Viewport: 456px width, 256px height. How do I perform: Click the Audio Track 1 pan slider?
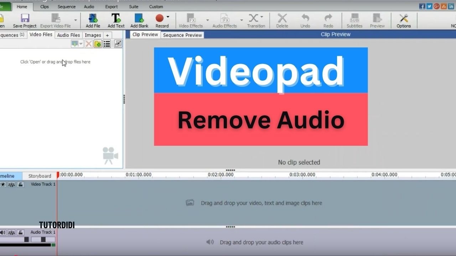(x=43, y=240)
